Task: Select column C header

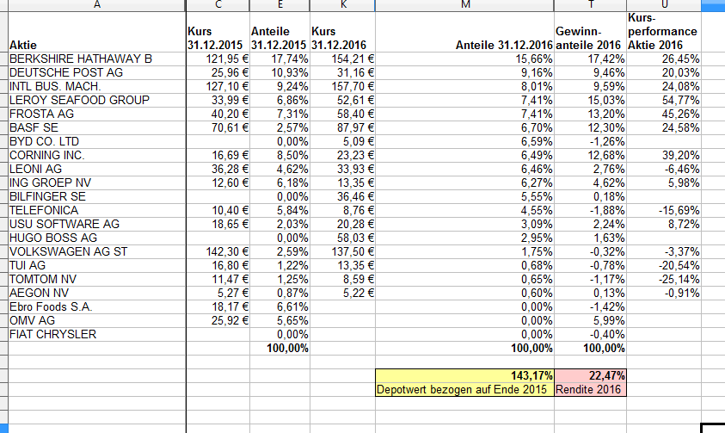Action: click(x=218, y=5)
